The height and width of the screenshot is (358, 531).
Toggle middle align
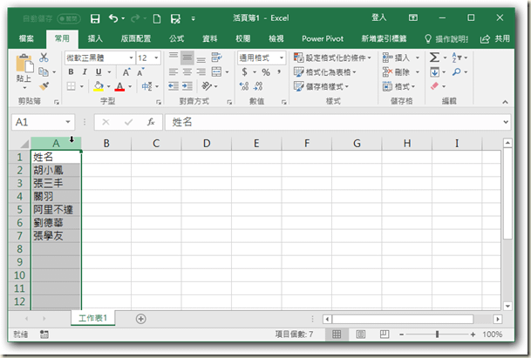coord(187,57)
